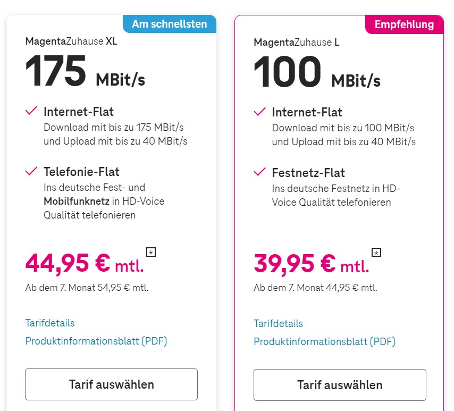Click the MagentaZuhause XL title
Screen dimensions: 454x411
pyautogui.click(x=71, y=41)
